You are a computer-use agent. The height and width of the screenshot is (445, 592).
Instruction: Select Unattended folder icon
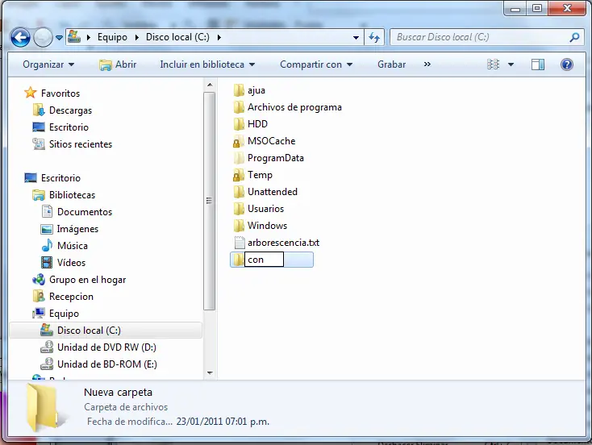(x=238, y=192)
